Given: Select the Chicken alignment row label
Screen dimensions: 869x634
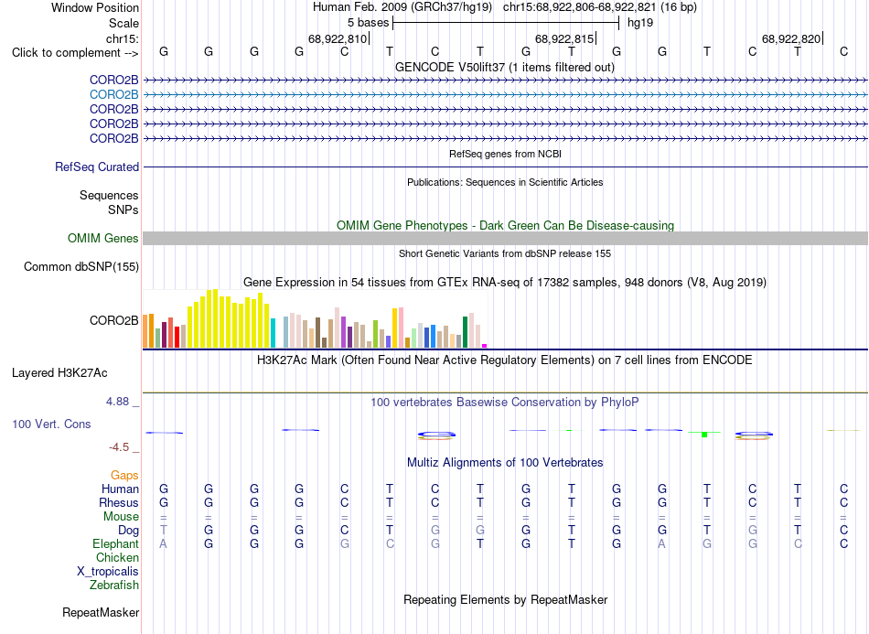Looking at the screenshot, I should tap(117, 557).
